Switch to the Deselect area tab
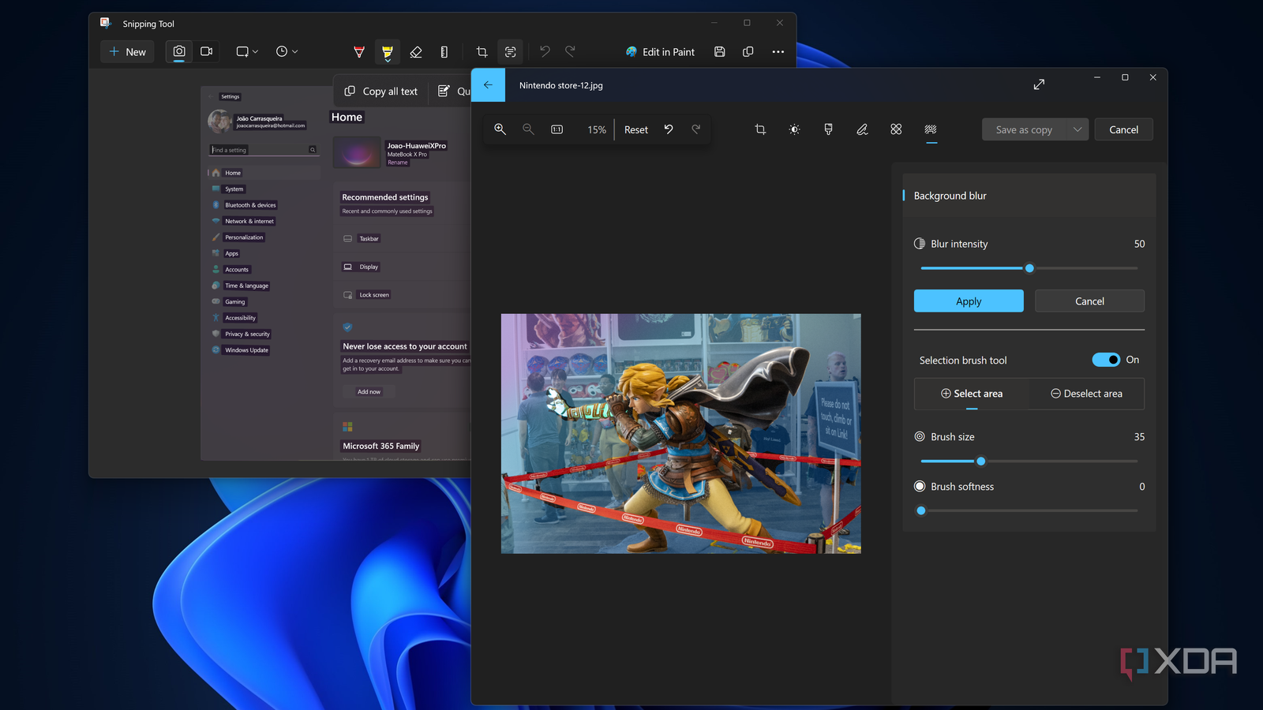This screenshot has height=710, width=1263. pyautogui.click(x=1086, y=394)
